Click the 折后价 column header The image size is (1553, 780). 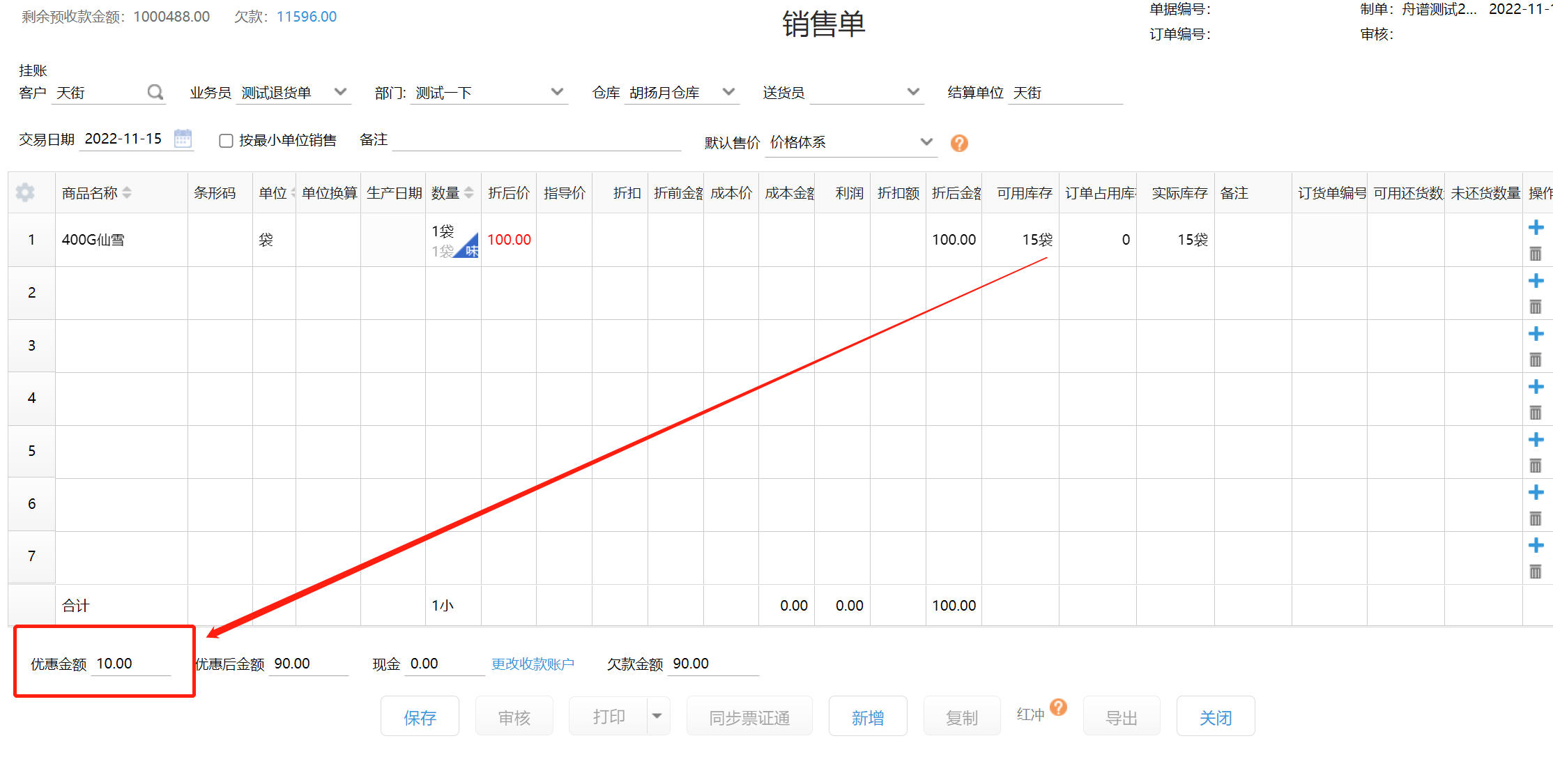pos(509,193)
